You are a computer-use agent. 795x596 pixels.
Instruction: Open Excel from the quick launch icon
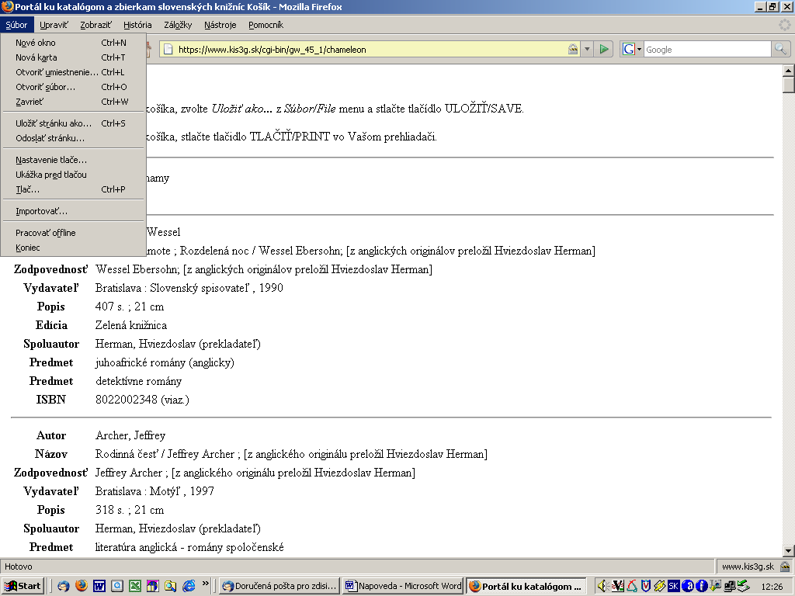click(x=135, y=586)
